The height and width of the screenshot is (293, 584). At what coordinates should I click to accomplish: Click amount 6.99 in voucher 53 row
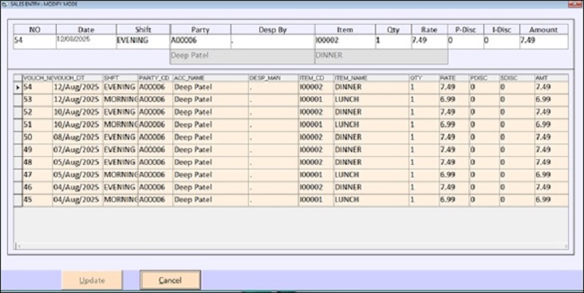tap(551, 100)
